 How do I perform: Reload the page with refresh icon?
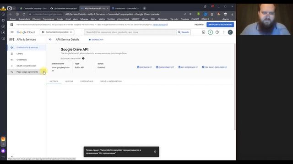(24, 14)
